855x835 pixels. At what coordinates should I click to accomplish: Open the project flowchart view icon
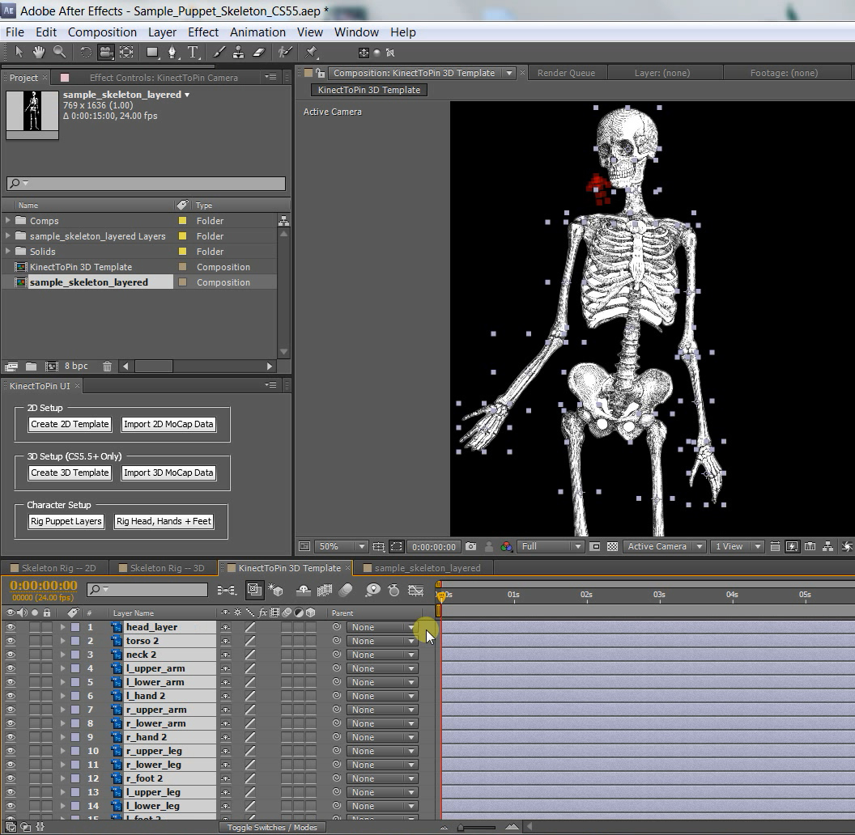pyautogui.click(x=283, y=221)
